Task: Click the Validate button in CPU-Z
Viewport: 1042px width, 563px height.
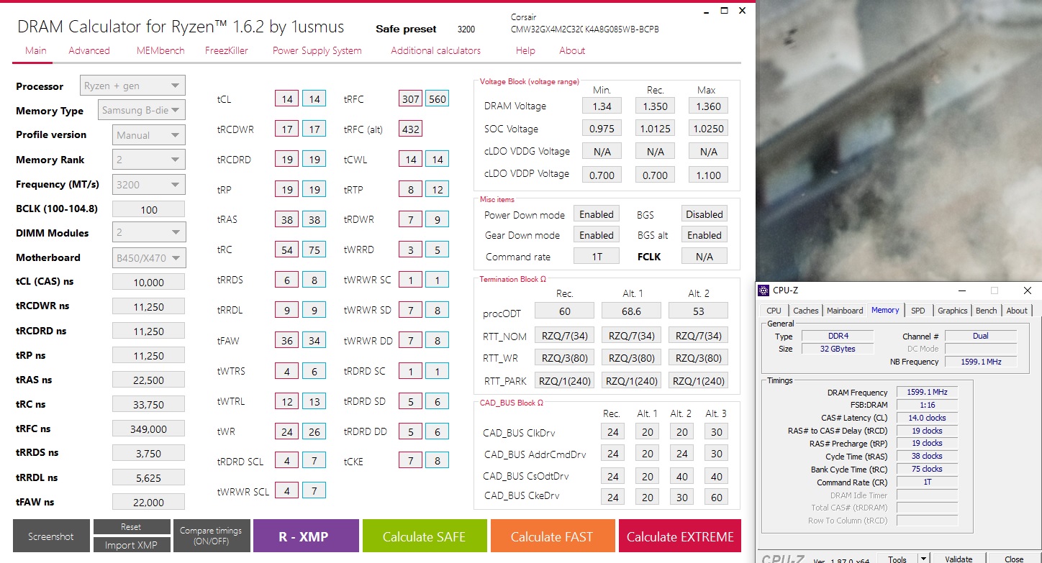Action: click(959, 559)
